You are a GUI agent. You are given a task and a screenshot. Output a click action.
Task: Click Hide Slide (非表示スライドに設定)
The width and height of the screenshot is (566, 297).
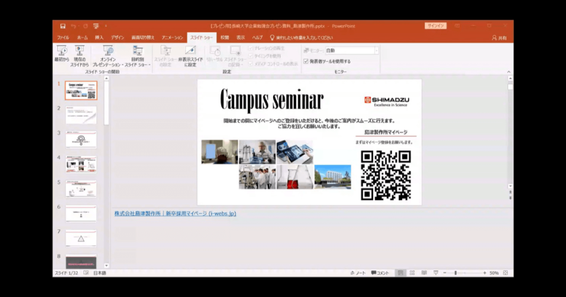point(191,56)
